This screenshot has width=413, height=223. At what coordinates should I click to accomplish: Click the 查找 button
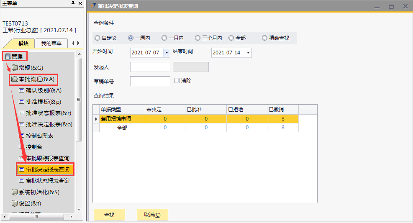click(x=109, y=215)
